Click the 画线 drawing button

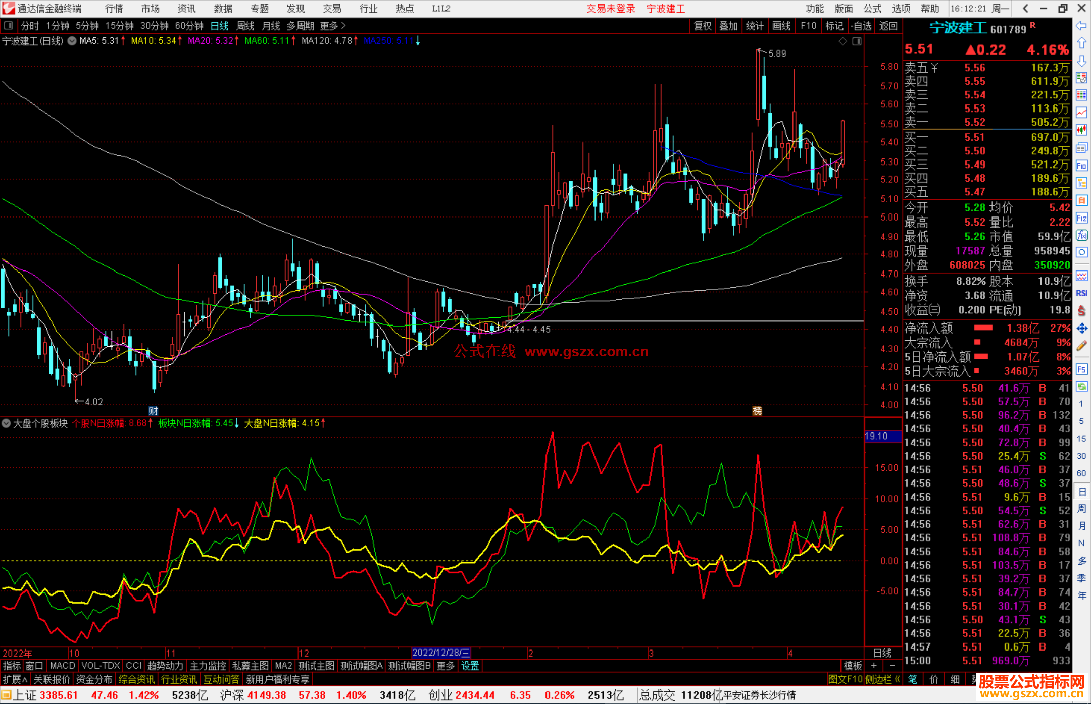click(781, 26)
